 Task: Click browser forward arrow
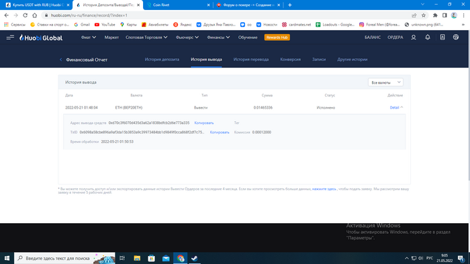tap(16, 15)
